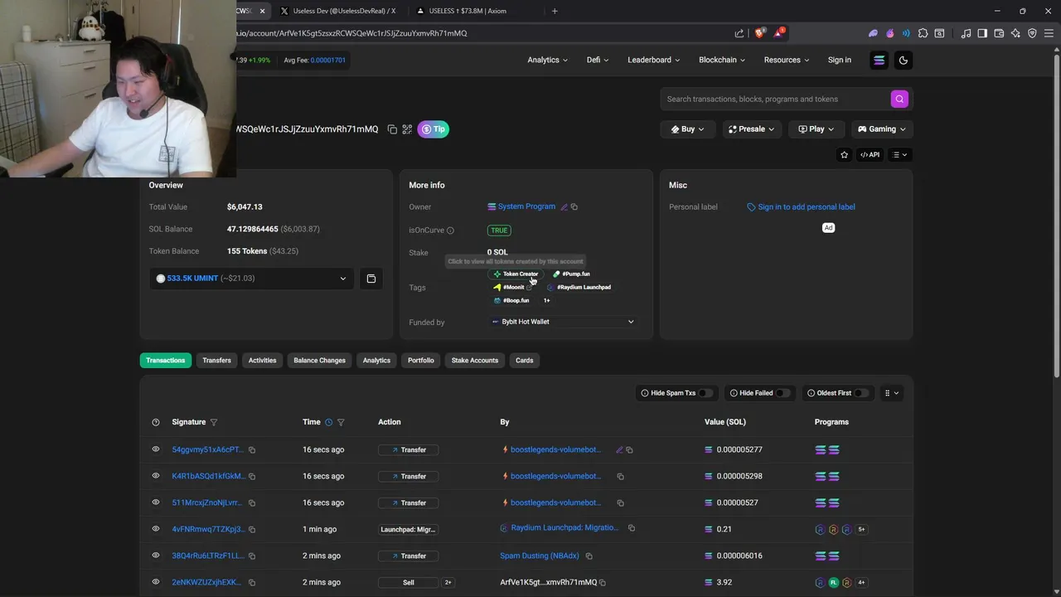Preview transaction K4R1bASQd1kfGkM with eye icon
1061x597 pixels.
tap(155, 476)
